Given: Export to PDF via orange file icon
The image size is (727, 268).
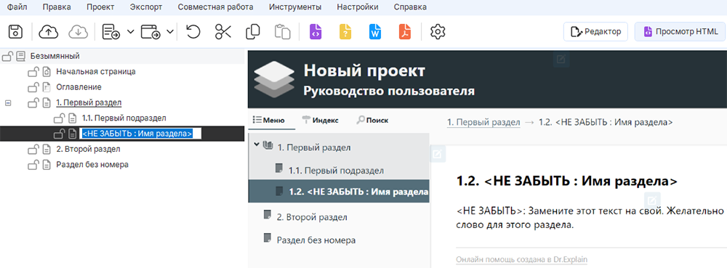Looking at the screenshot, I should pos(404,32).
